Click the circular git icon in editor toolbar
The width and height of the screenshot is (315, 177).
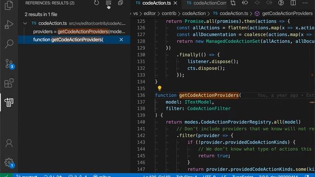tap(281, 3)
